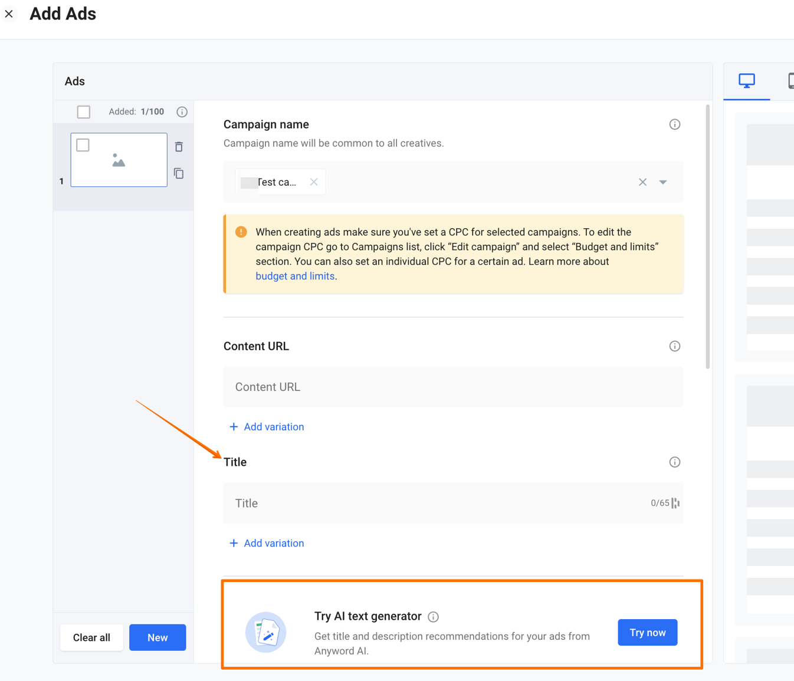Screen dimensions: 794x681
Task: Click the Campaign name info icon
Action: pos(674,124)
